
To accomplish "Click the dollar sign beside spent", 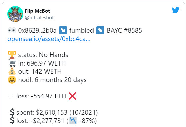I will click(12, 112).
